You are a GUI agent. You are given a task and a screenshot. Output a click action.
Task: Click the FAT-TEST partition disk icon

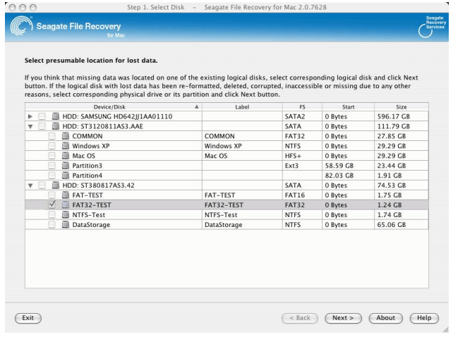[x=66, y=195]
